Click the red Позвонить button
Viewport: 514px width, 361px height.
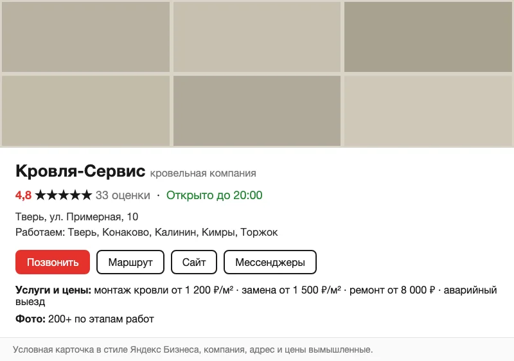(53, 262)
